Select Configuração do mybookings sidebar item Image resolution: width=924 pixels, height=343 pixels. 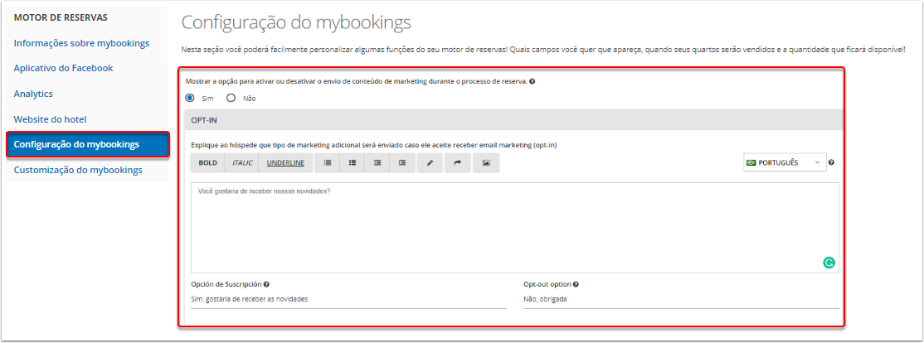(x=88, y=145)
